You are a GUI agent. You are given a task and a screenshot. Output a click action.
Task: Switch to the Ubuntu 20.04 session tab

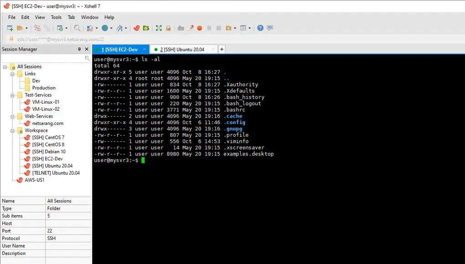point(182,49)
